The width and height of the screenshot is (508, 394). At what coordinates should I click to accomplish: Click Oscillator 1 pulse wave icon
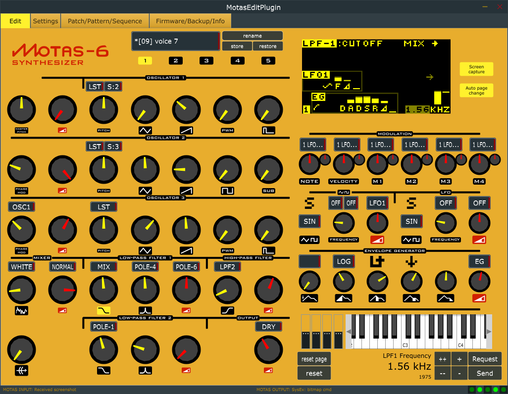point(268,131)
